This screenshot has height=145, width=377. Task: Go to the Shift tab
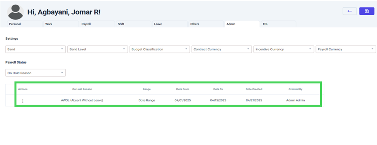[x=133, y=24]
